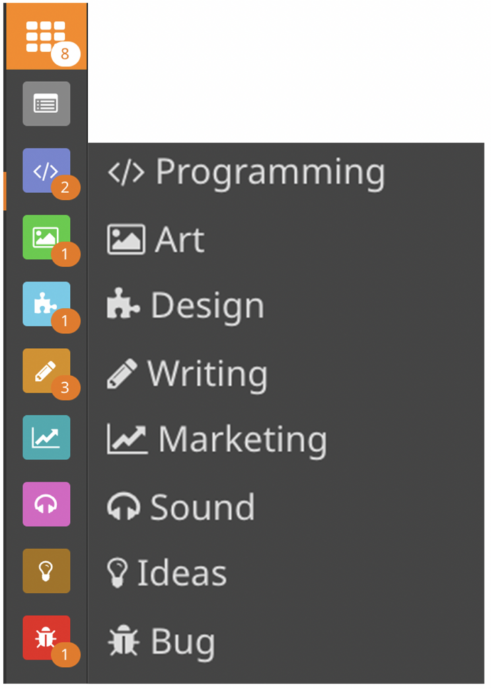Choose Bug in the category menu
Viewport: 491px width, 689px height.
[161, 642]
